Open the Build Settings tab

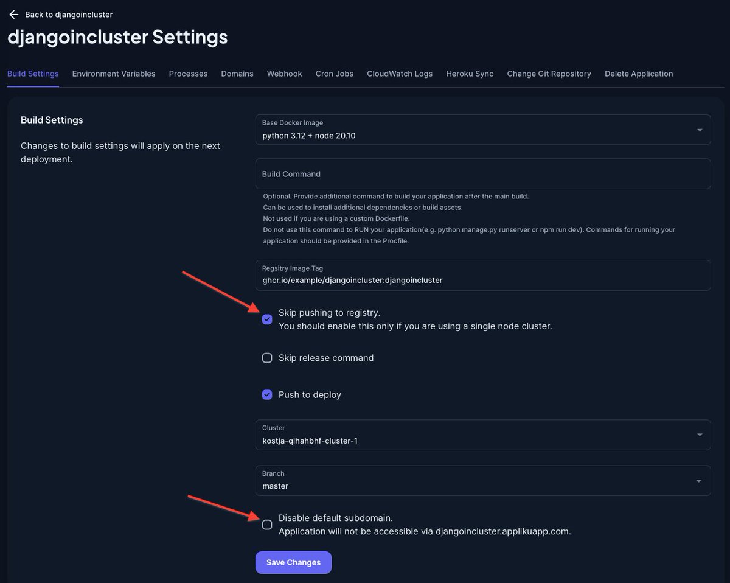tap(33, 74)
